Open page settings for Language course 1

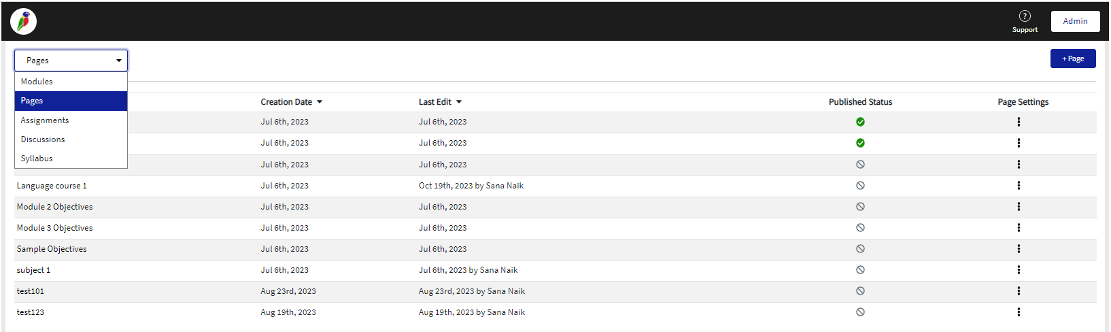pos(1019,185)
